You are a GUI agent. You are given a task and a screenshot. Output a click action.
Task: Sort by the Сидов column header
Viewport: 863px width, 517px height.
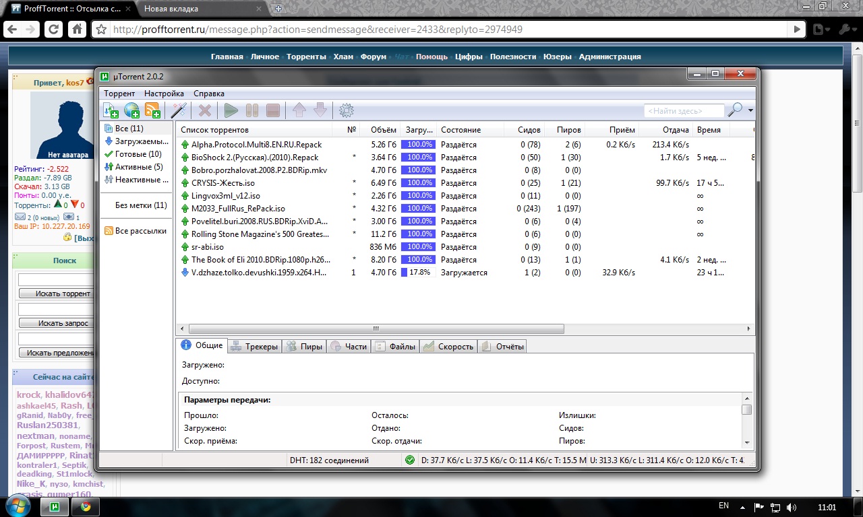click(x=524, y=130)
